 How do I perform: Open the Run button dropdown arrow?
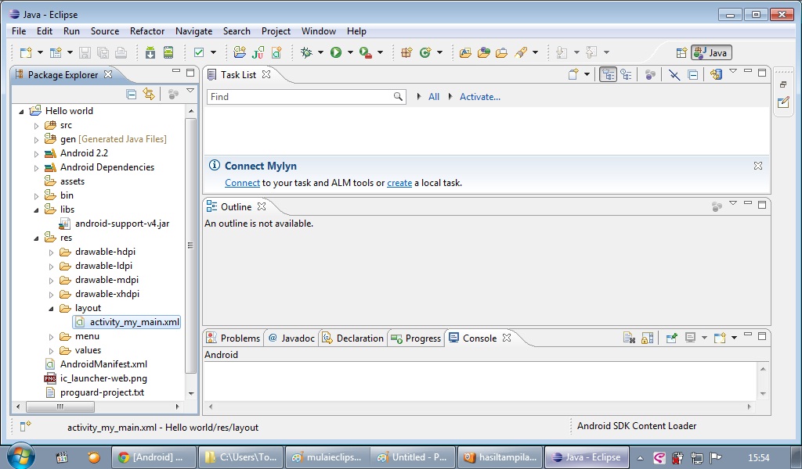(349, 52)
